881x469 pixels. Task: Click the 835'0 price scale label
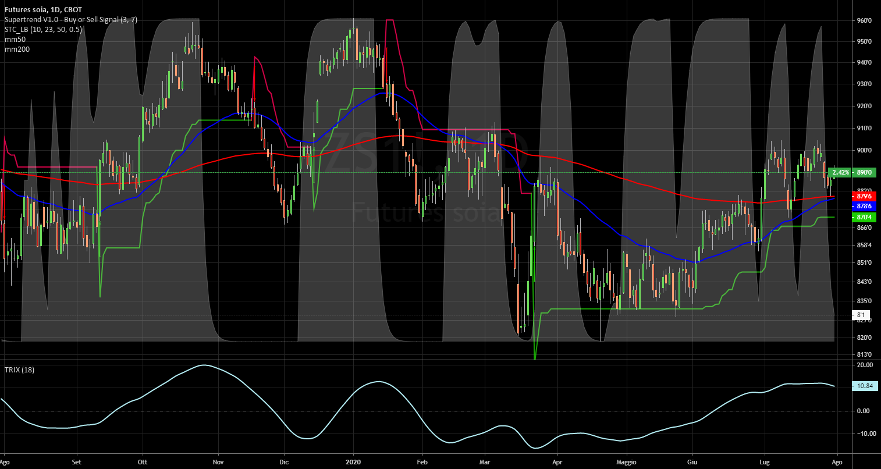click(864, 301)
